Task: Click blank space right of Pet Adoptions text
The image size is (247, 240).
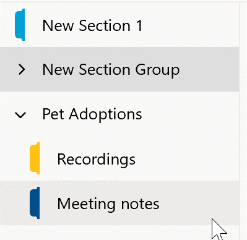Action: point(190,114)
